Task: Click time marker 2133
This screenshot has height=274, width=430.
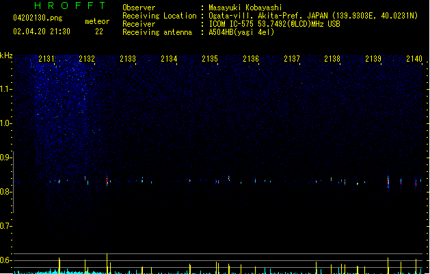Action: tap(128, 59)
